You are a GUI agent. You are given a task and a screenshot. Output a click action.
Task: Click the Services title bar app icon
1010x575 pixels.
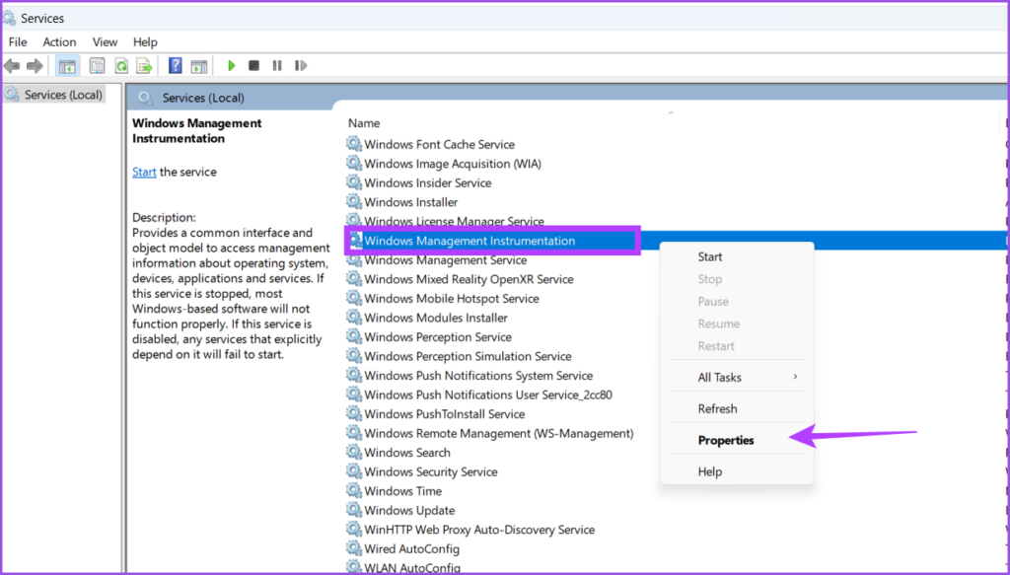click(9, 18)
